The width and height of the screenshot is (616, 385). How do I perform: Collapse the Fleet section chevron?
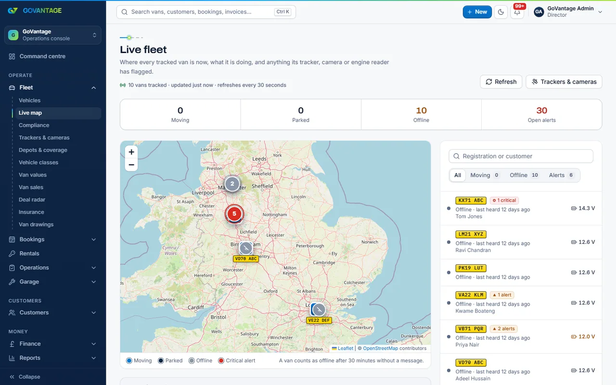(94, 88)
